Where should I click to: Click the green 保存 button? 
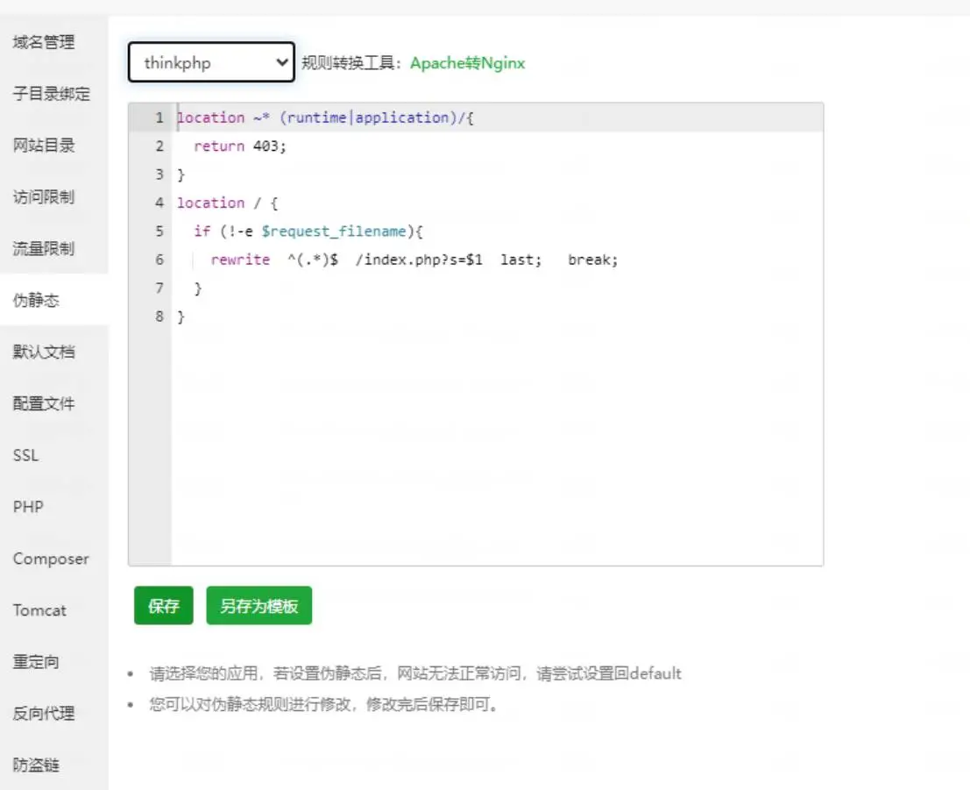coord(163,606)
